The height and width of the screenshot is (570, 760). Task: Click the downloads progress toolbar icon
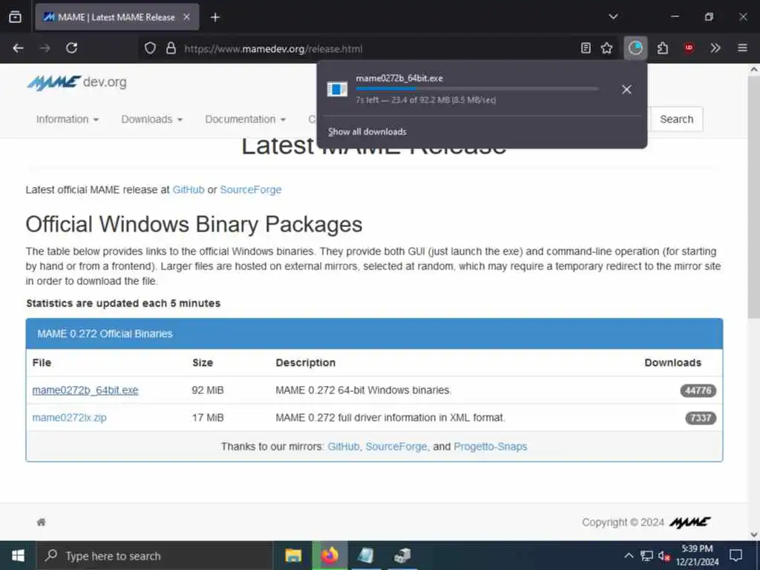[x=635, y=48]
